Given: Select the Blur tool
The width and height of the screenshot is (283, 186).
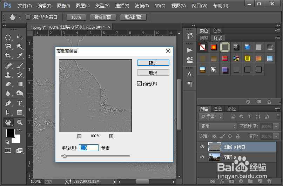Looking at the screenshot, I should pos(8,93).
